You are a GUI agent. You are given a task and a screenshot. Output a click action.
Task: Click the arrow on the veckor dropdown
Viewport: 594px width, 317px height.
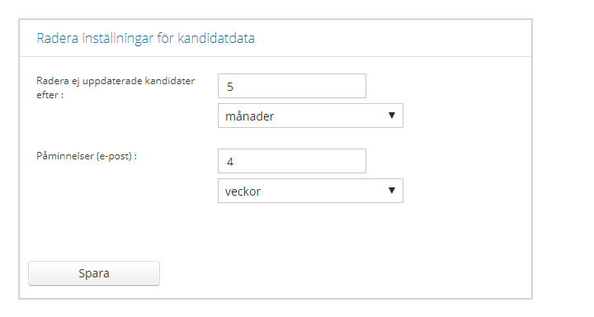tap(392, 191)
